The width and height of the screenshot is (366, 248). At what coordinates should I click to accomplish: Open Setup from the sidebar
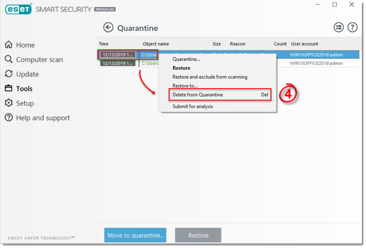(x=25, y=103)
